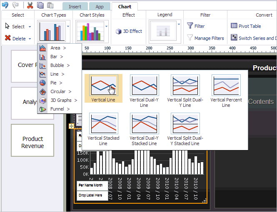The width and height of the screenshot is (277, 212).
Task: Click the 3D Graphs icon
Action: pyautogui.click(x=42, y=101)
